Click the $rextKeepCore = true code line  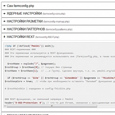60,81
